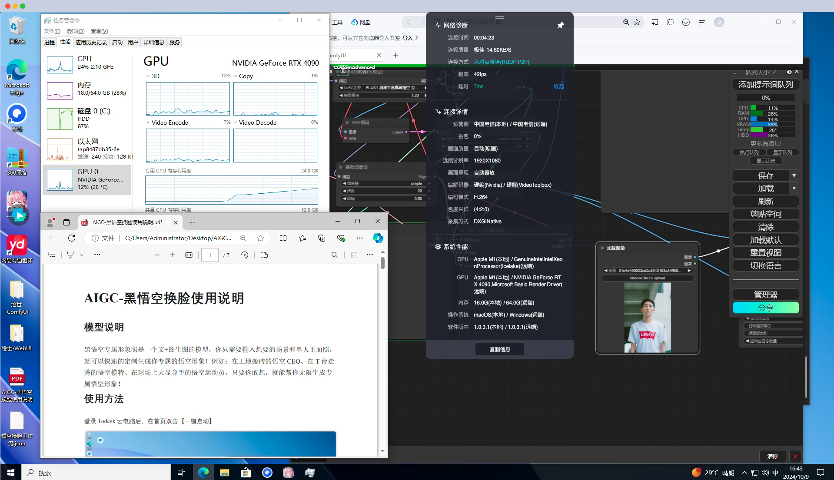Click the refresh icon in the Edge PDF window
This screenshot has width=834, height=480.
(x=72, y=238)
